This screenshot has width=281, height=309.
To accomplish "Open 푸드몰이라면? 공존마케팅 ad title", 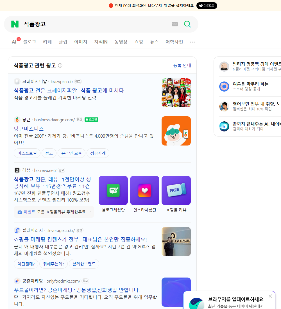I will 77,290.
